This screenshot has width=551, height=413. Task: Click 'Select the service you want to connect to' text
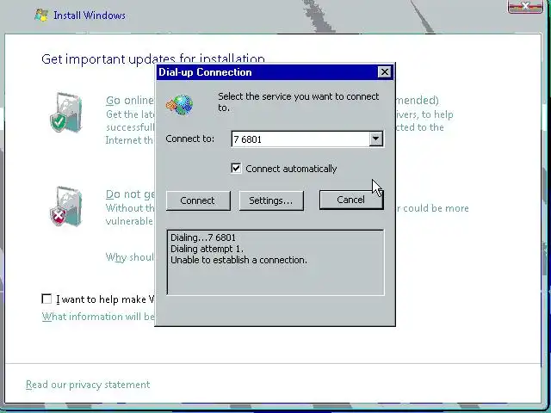(x=299, y=102)
